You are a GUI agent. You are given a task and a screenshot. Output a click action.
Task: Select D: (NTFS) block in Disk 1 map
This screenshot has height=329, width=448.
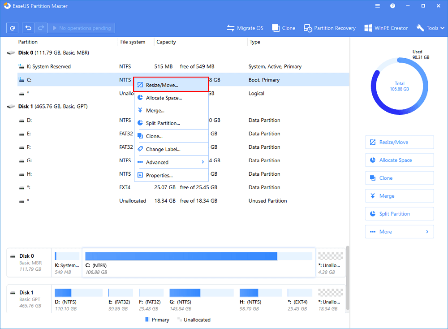(78, 299)
